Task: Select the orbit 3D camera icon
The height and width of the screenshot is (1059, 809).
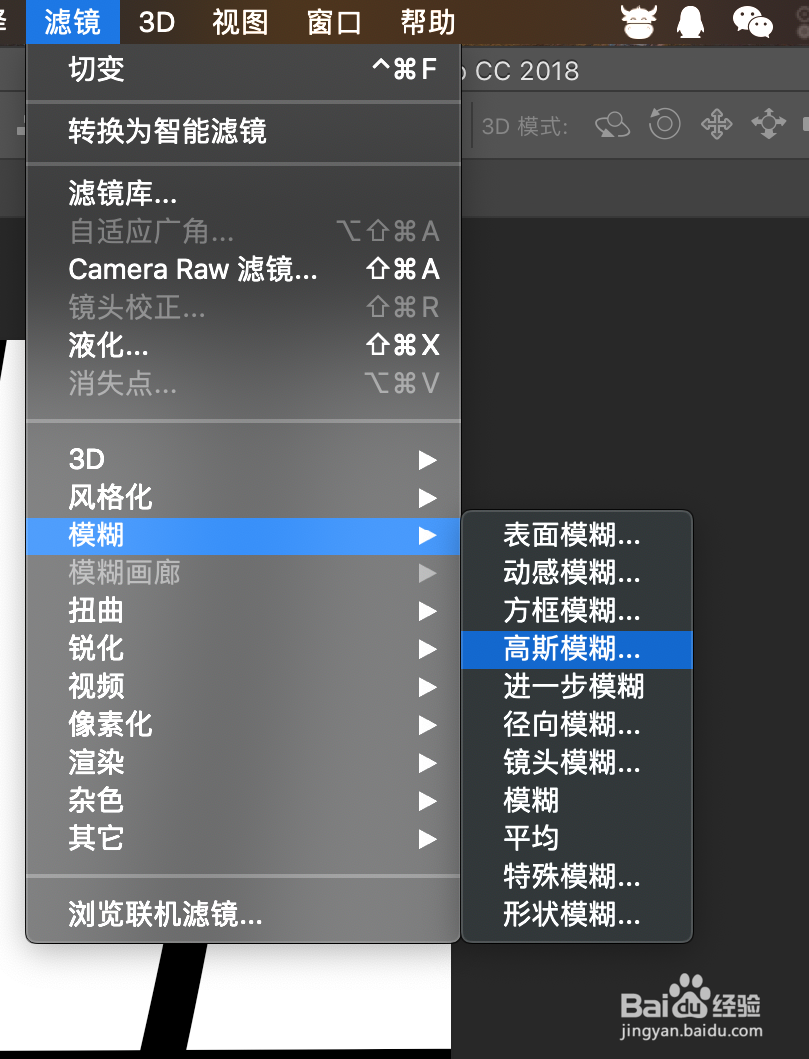Action: [x=611, y=124]
